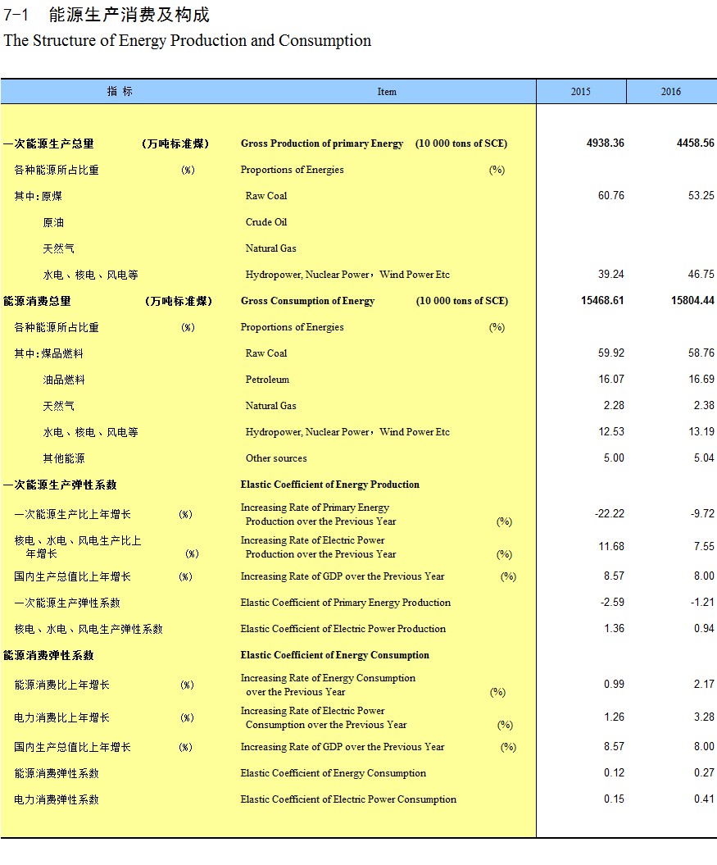Click energy consumption growth value 2.17
Image resolution: width=717 pixels, height=865 pixels.
(704, 684)
